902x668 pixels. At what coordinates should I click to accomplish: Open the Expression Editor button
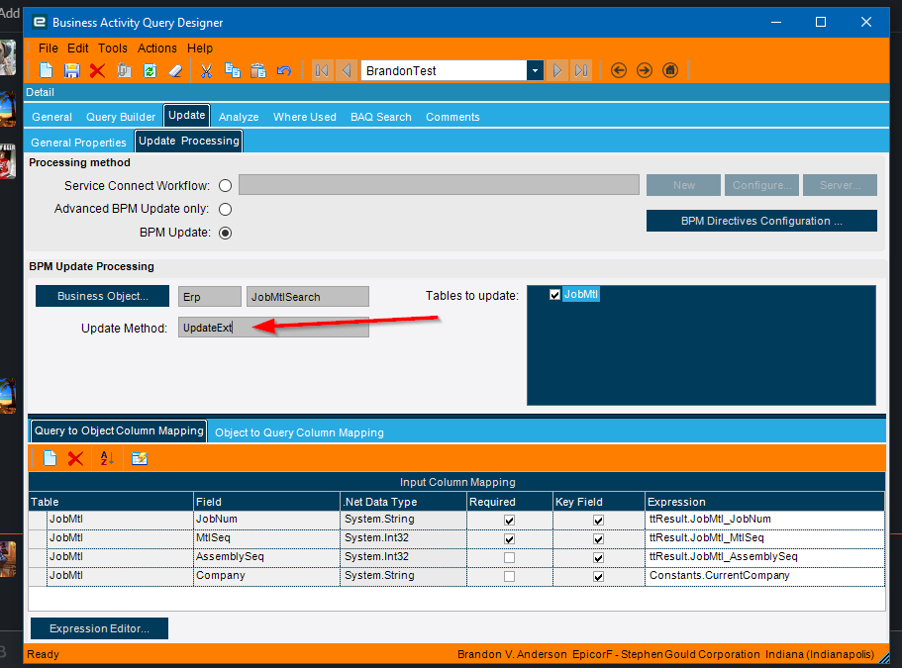click(x=100, y=628)
